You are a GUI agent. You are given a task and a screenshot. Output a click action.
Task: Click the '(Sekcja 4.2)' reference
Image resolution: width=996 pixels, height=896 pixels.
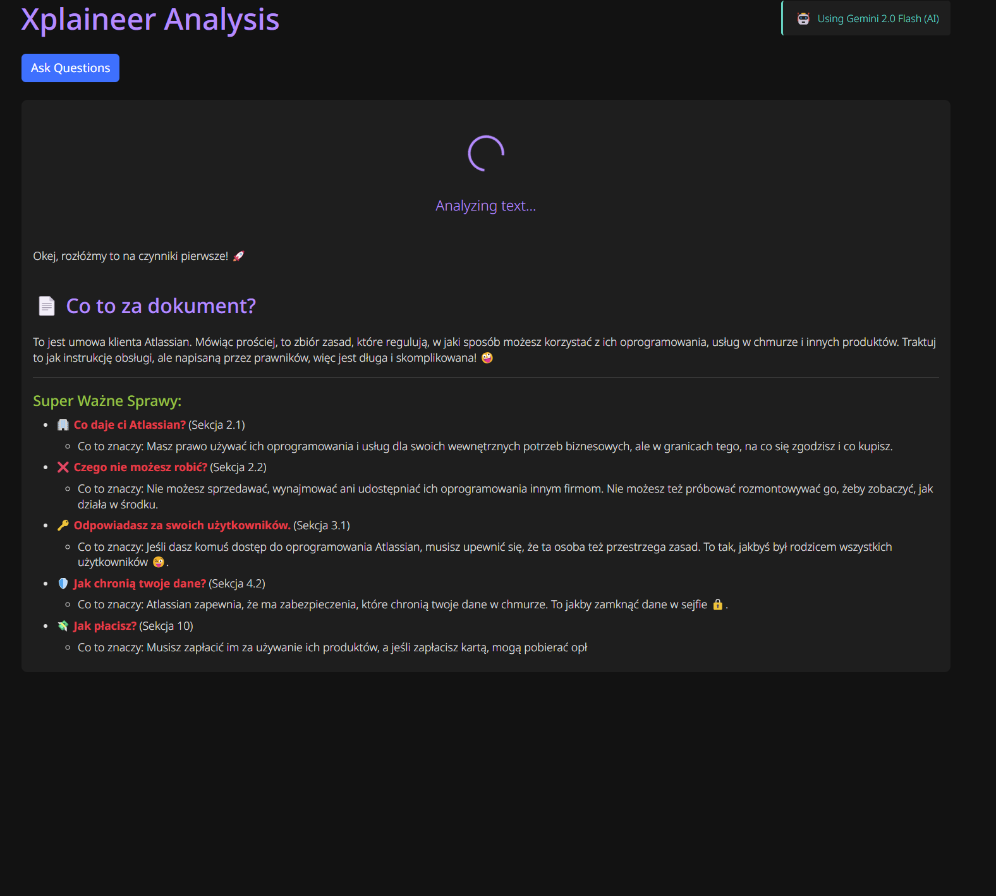click(x=237, y=584)
